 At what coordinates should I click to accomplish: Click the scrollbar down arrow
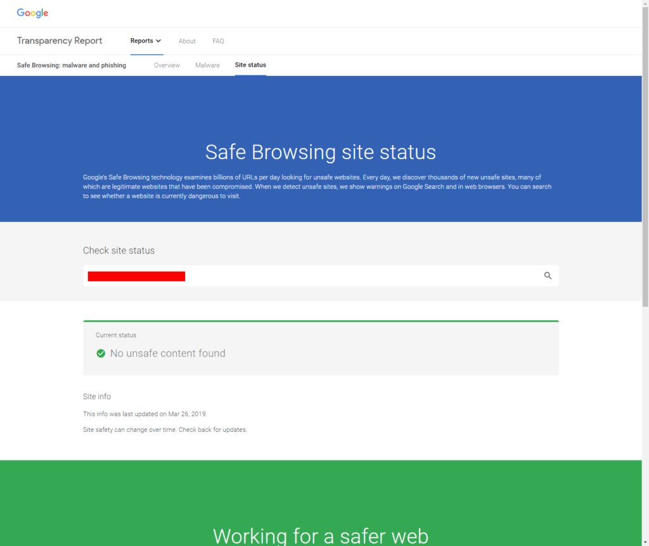tap(645, 542)
